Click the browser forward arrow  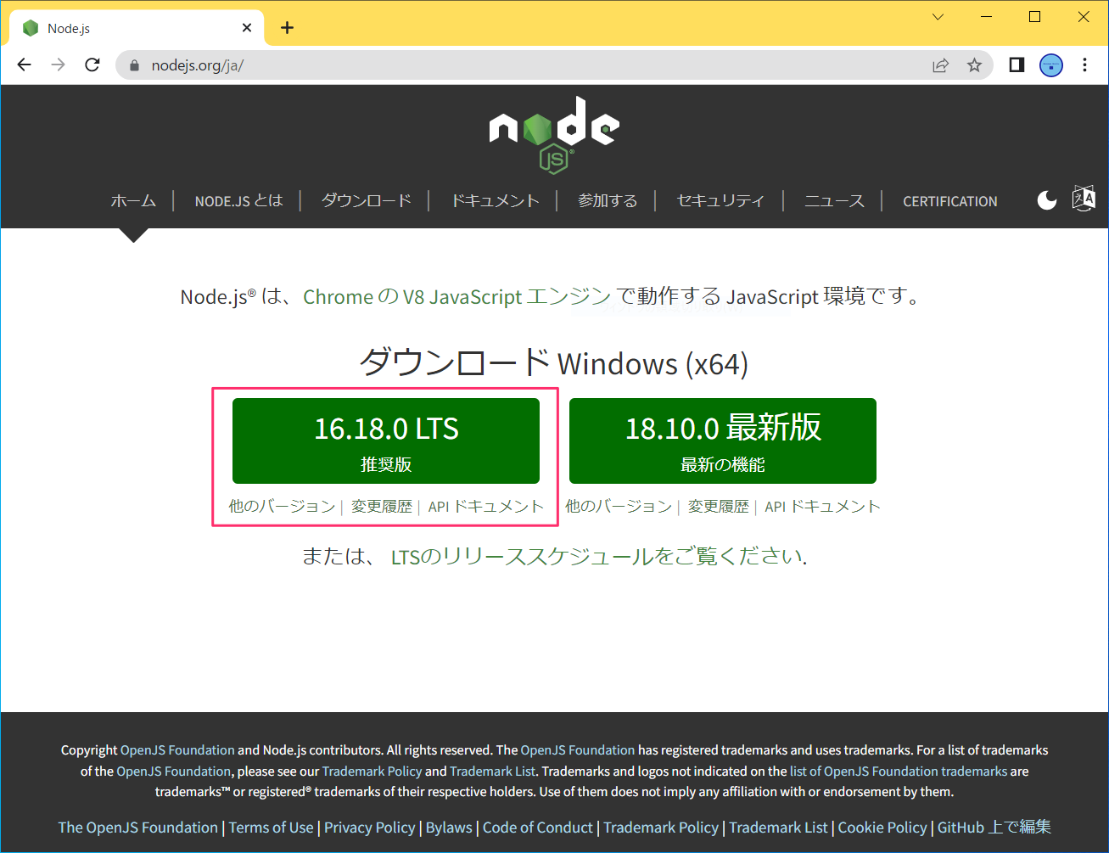point(58,65)
